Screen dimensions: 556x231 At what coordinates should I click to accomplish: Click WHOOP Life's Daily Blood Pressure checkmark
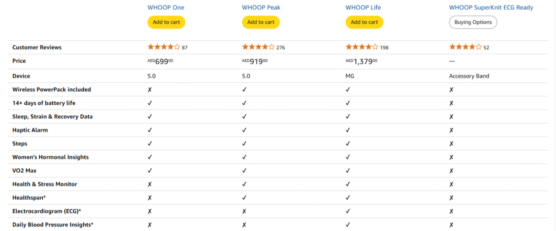[348, 225]
